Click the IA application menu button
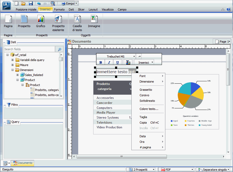233x172 pixels. pos(7,5)
